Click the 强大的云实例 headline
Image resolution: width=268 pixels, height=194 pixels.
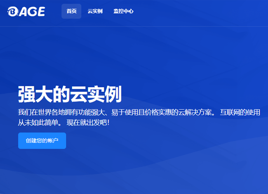(70, 94)
